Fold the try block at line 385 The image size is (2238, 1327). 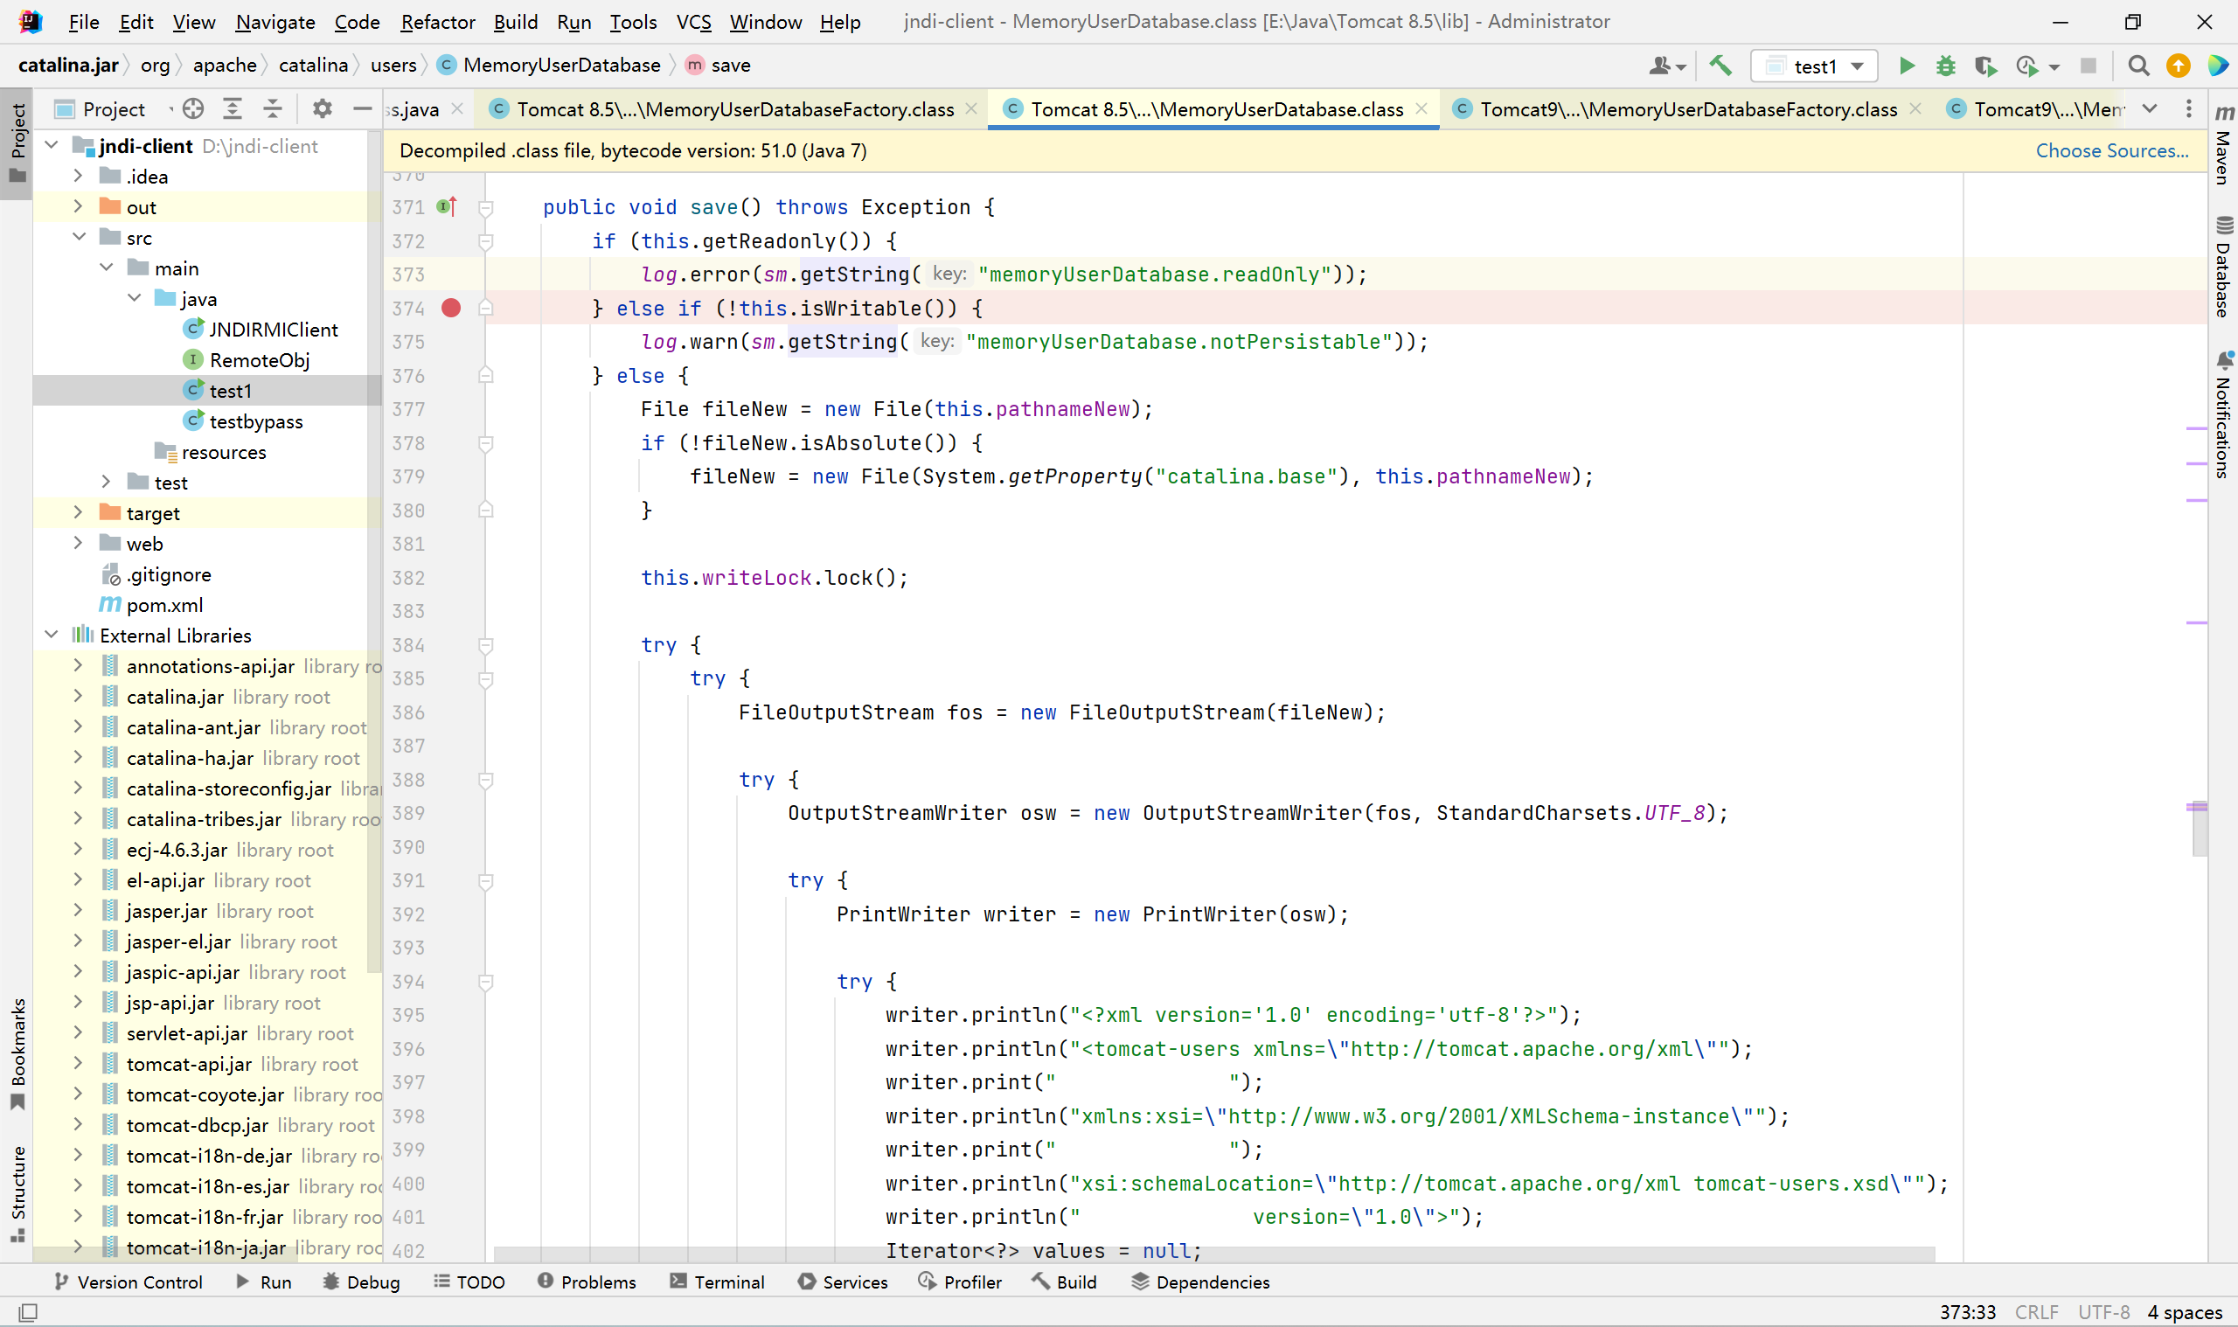coord(485,679)
